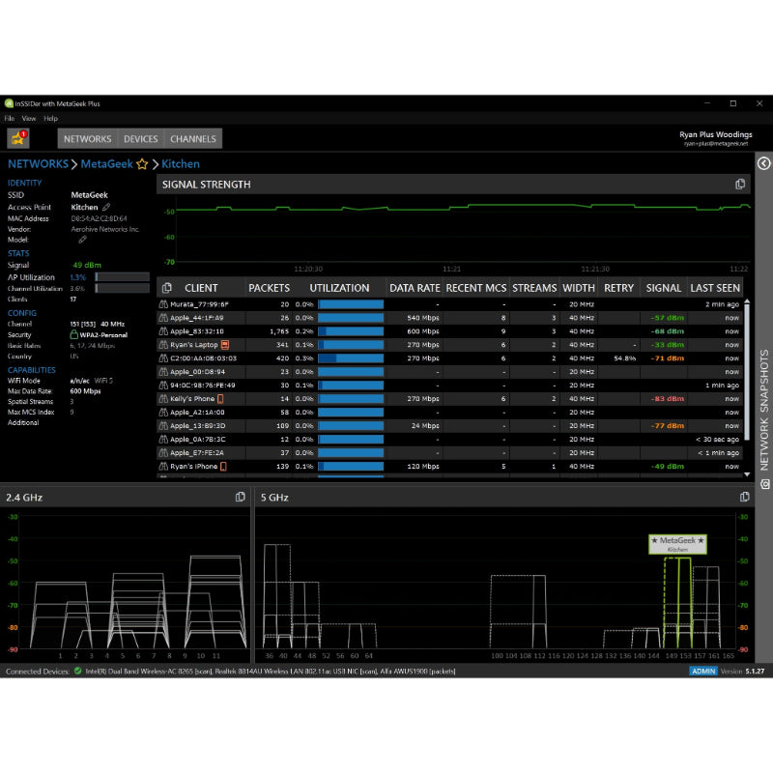The image size is (773, 773).
Task: Click the -71 dBm signal value
Action: [667, 358]
